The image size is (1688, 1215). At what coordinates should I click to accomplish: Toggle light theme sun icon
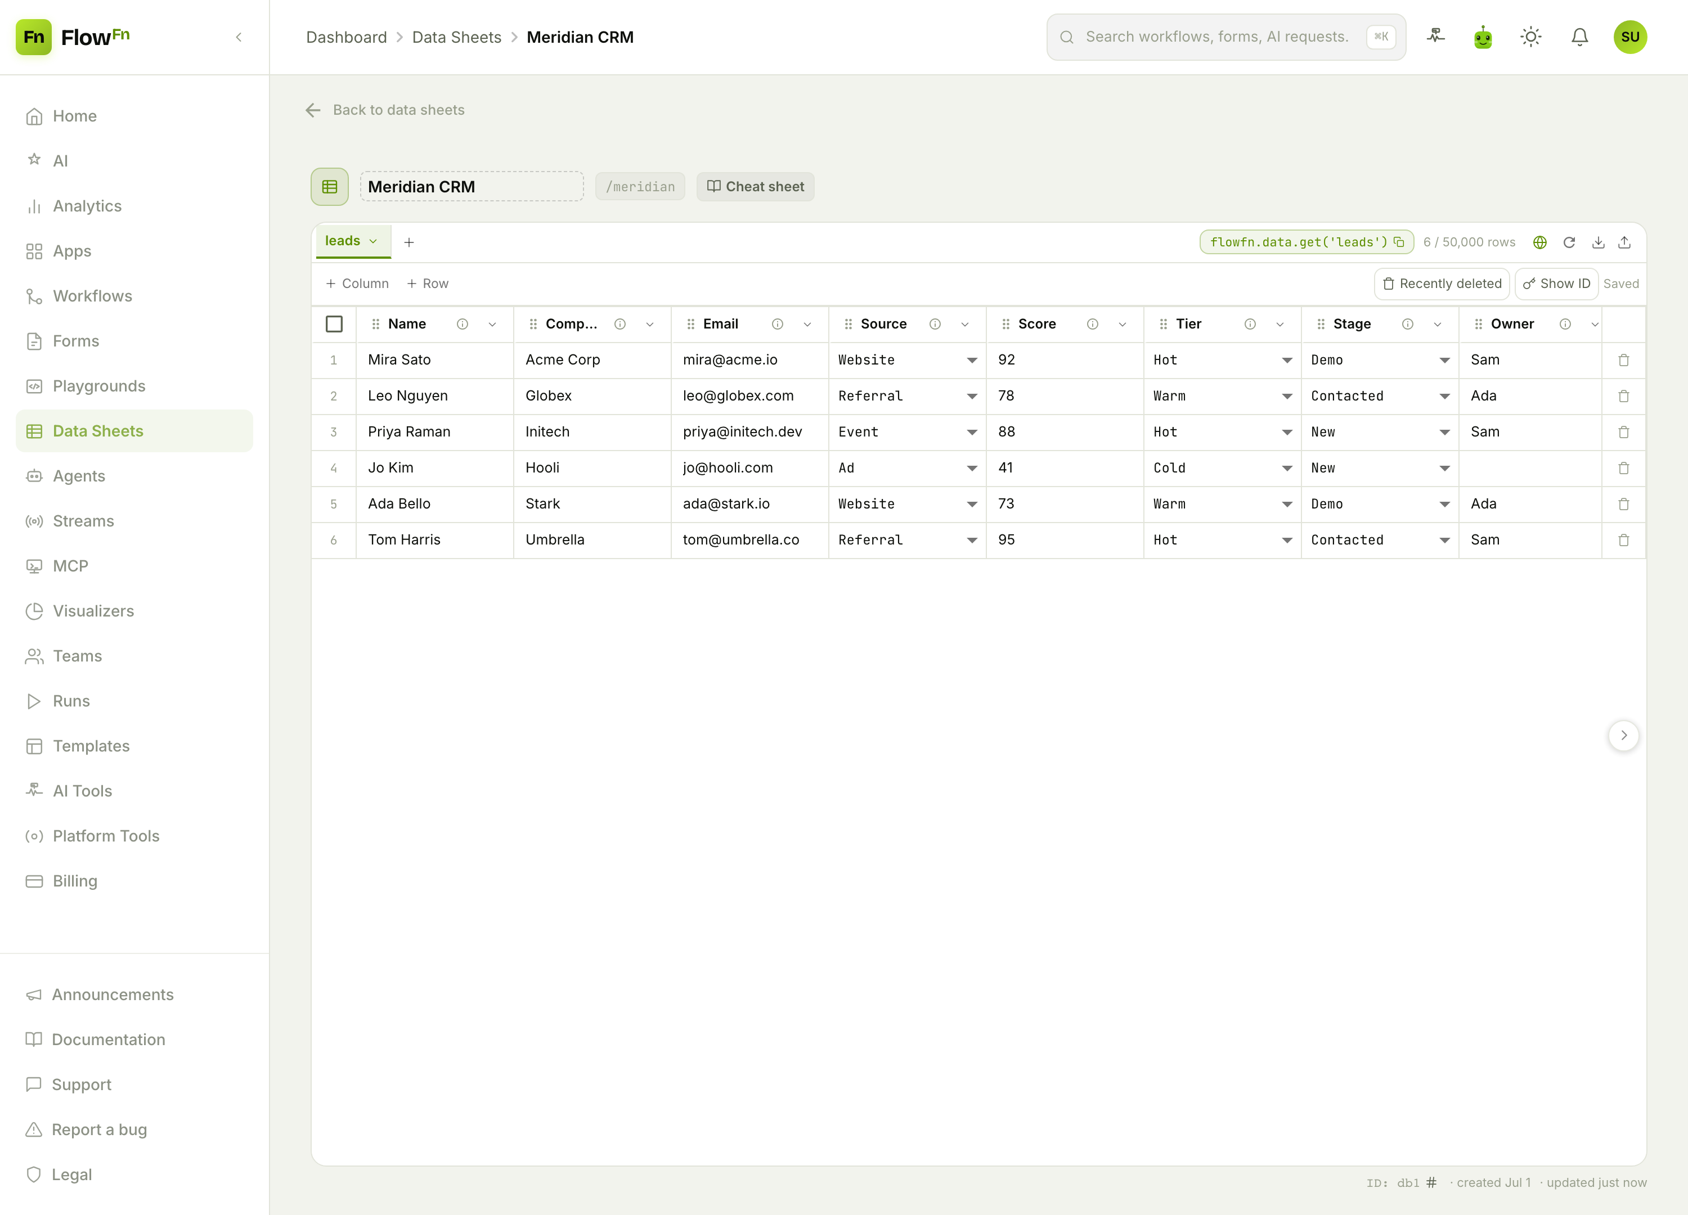(1531, 37)
